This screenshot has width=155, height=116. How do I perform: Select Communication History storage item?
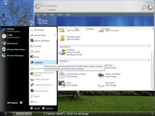pos(72,75)
